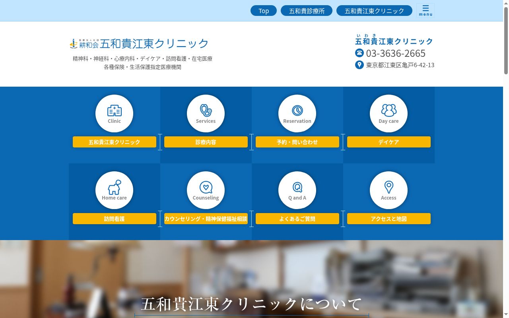Open the 五和貴診療所 navigation pill
The image size is (509, 318).
tap(307, 11)
